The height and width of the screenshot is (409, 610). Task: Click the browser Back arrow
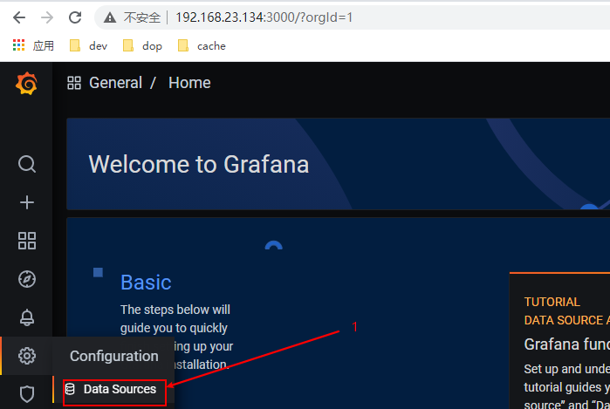19,17
